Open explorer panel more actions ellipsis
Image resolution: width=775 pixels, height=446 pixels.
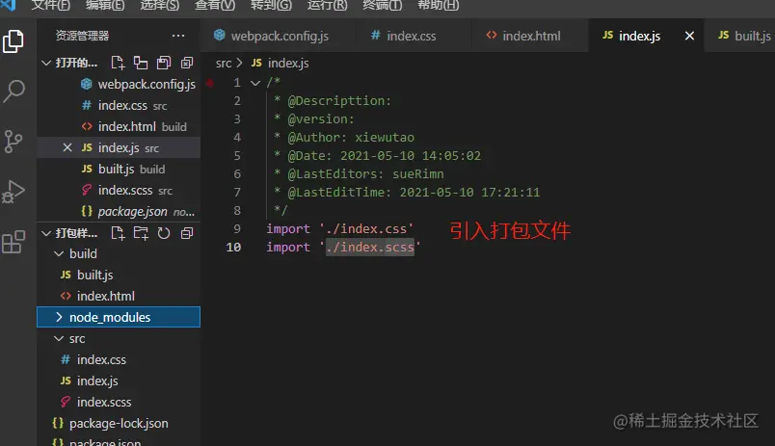tap(178, 36)
